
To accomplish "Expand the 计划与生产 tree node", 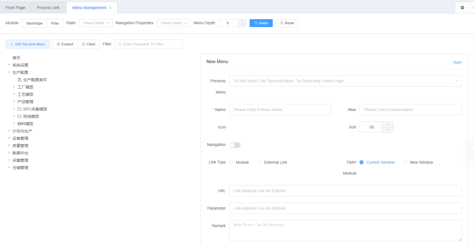I will (x=9, y=131).
